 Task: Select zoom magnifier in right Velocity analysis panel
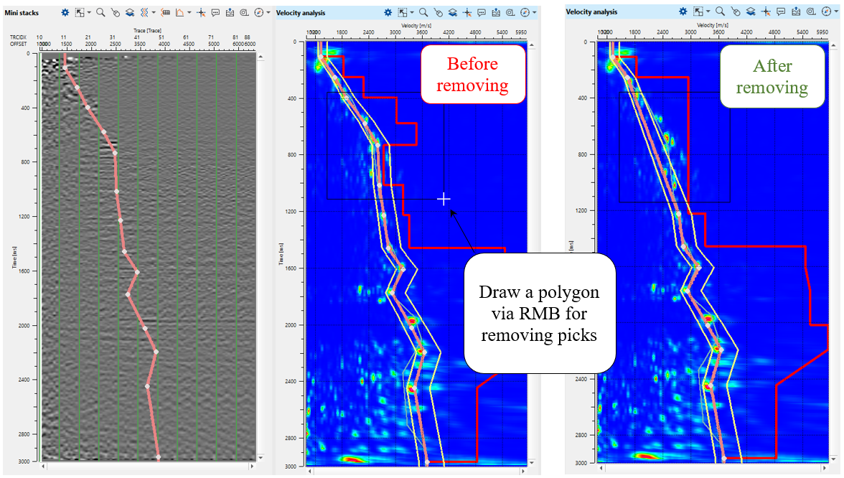pos(720,11)
